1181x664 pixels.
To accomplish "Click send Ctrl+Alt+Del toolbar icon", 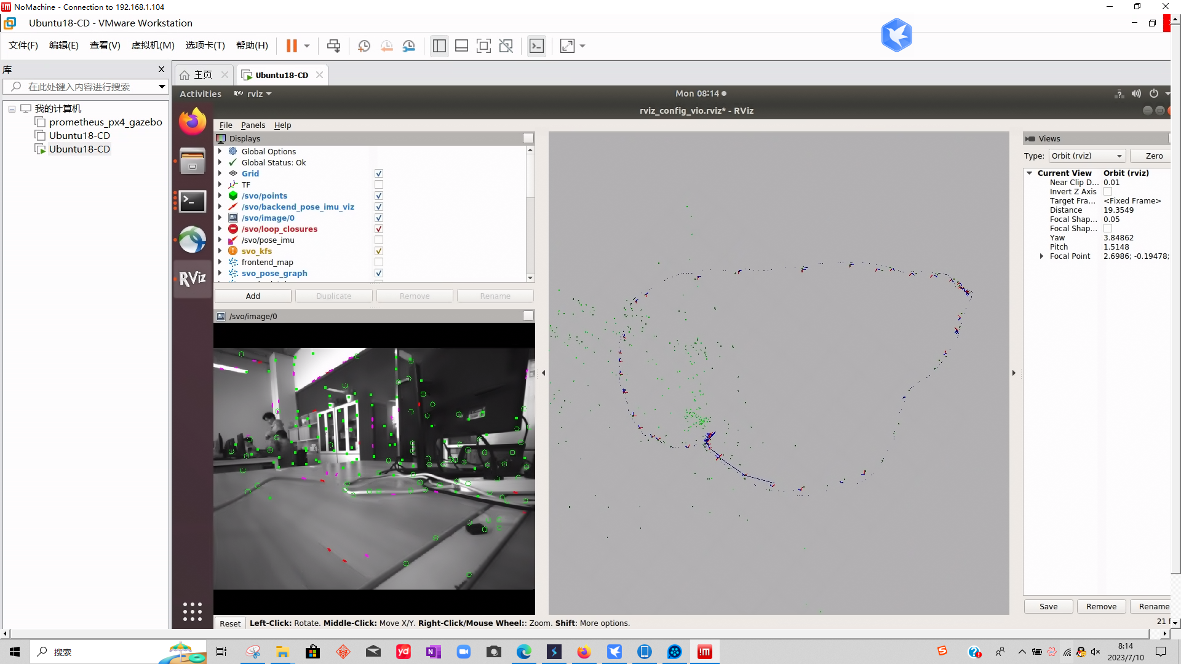I will click(x=333, y=46).
